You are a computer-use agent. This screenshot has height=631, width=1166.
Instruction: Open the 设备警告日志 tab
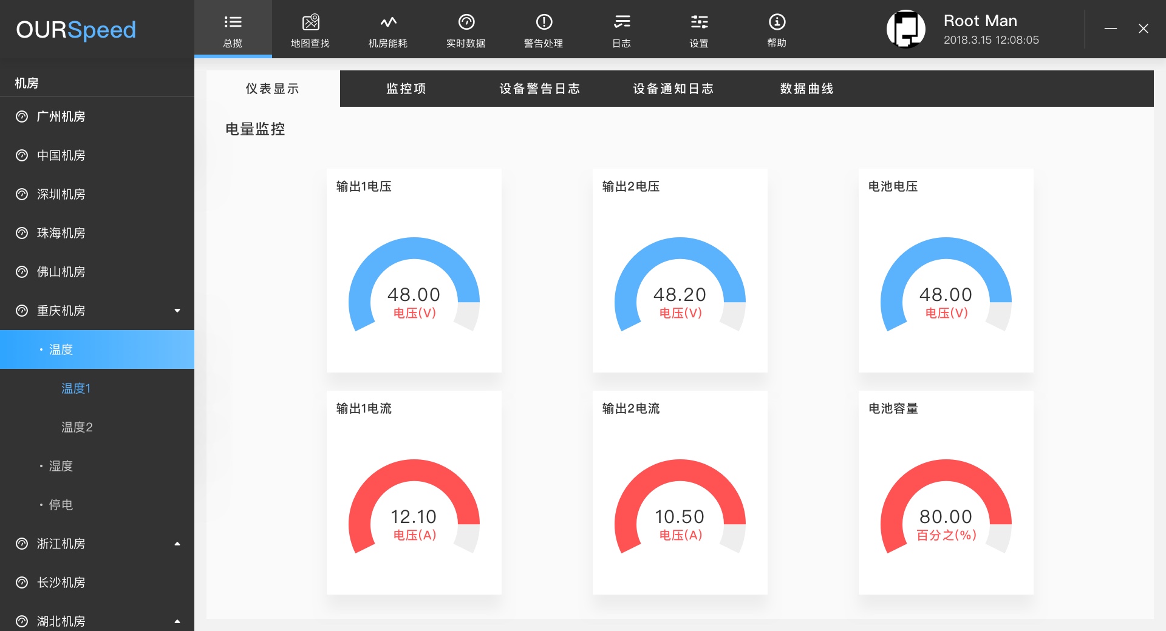click(539, 89)
